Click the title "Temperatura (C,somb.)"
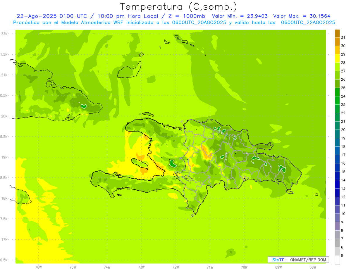This screenshot has height=271, width=351. pyautogui.click(x=179, y=7)
